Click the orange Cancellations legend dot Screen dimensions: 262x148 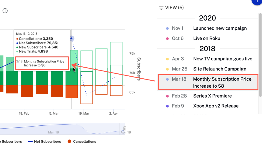(69, 141)
